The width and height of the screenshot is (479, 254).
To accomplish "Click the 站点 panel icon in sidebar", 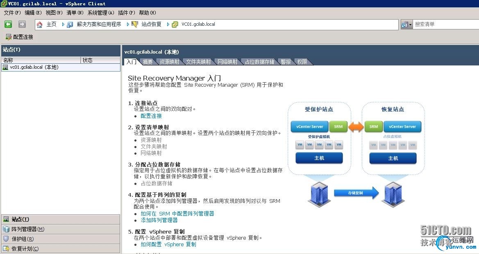I will coord(6,219).
